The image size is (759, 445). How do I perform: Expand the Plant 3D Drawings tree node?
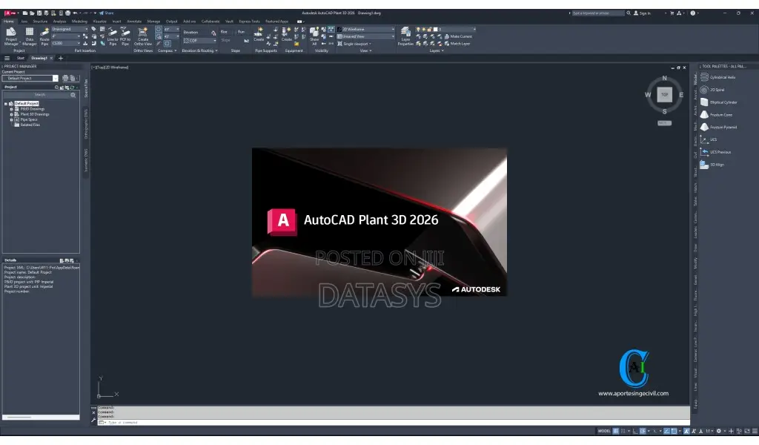(x=11, y=114)
